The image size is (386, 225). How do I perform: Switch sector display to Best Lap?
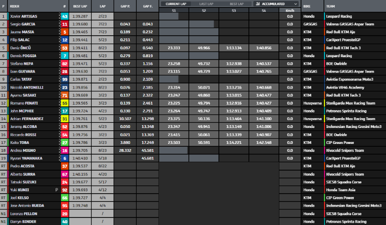coord(234,3)
